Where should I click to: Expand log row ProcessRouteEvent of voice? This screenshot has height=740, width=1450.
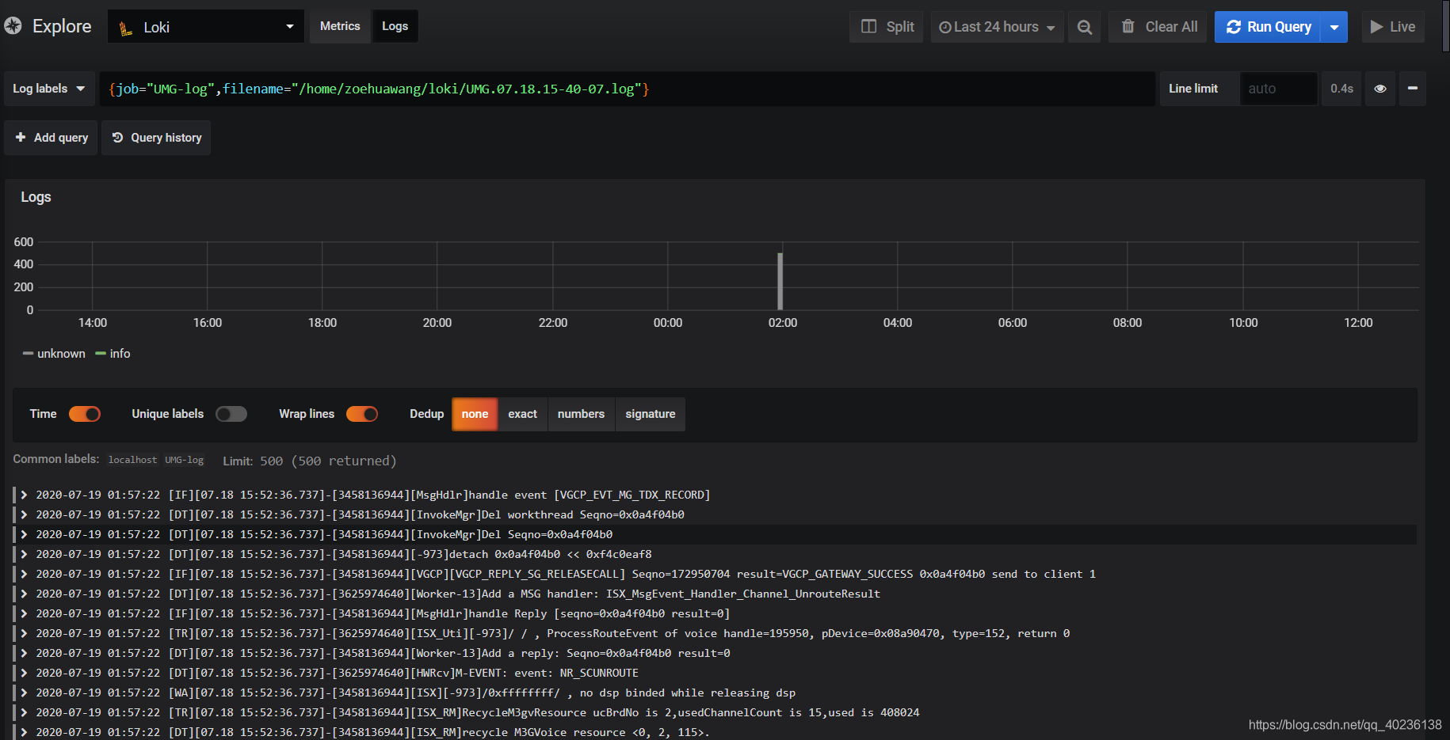[x=25, y=633]
